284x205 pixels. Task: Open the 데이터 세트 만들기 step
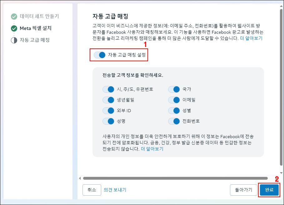[x=39, y=17]
